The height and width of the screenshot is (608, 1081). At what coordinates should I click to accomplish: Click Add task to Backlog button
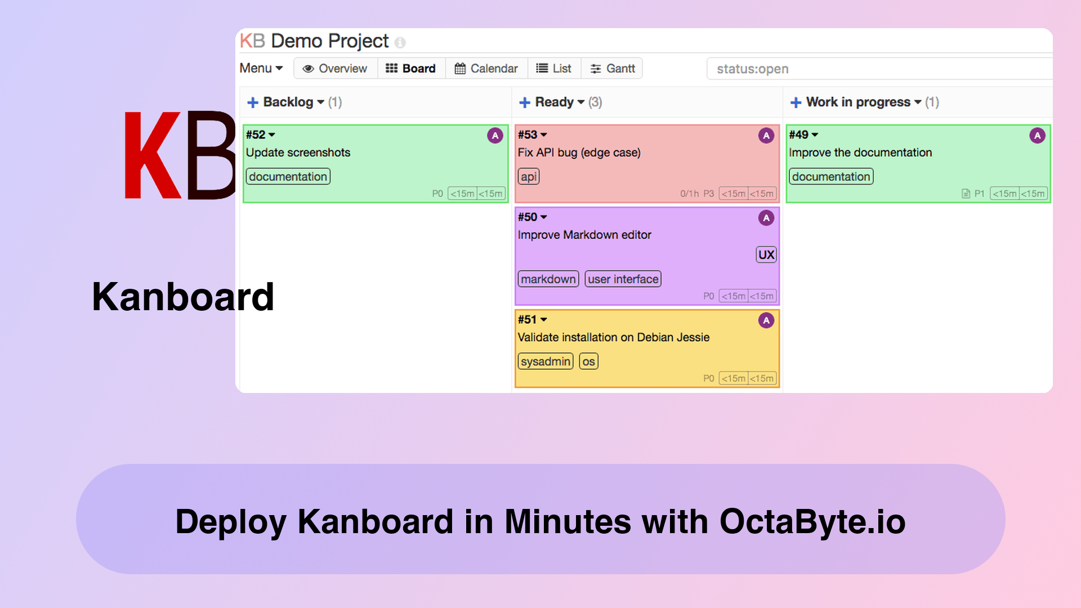pos(252,102)
